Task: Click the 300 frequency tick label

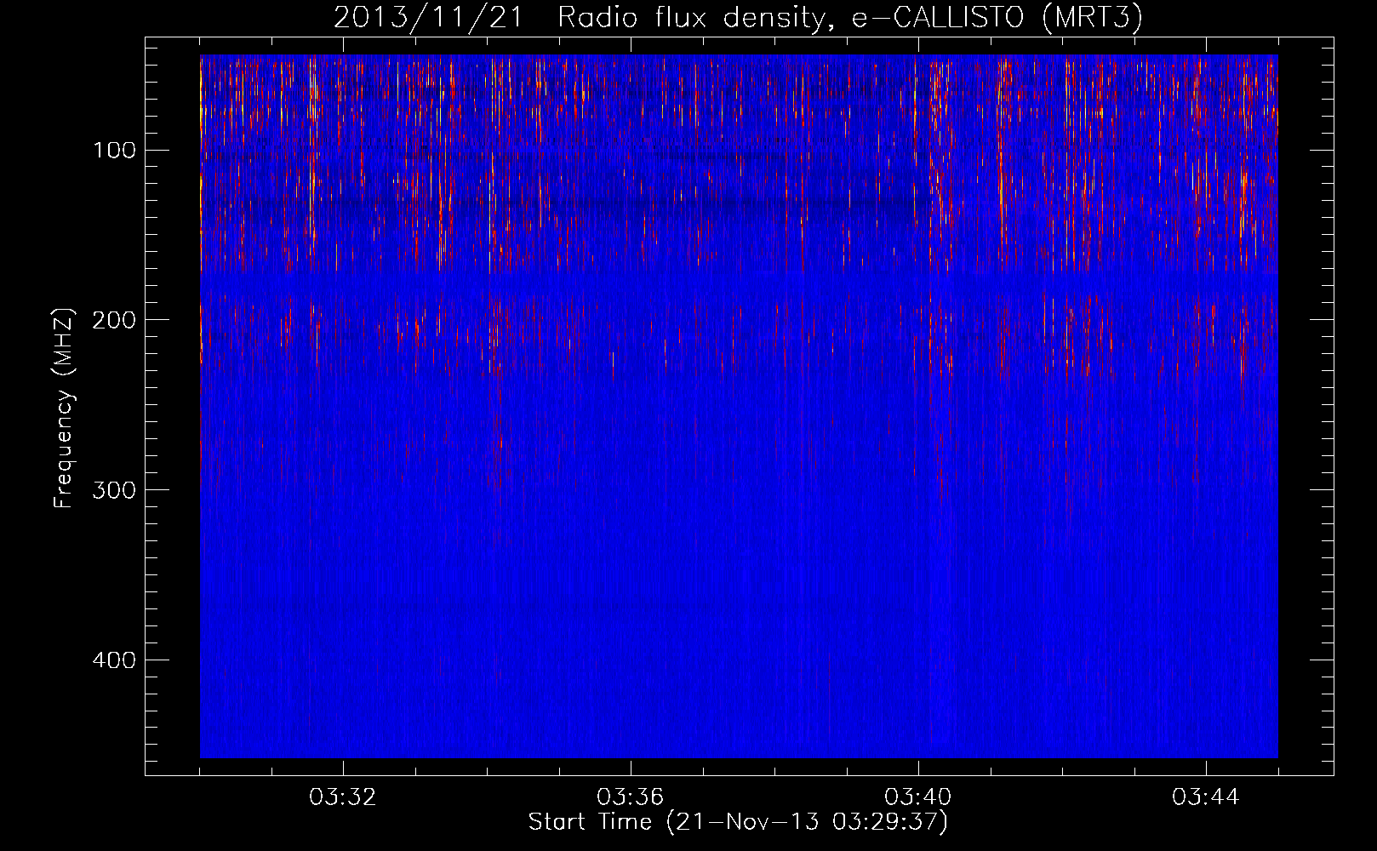Action: 114,490
